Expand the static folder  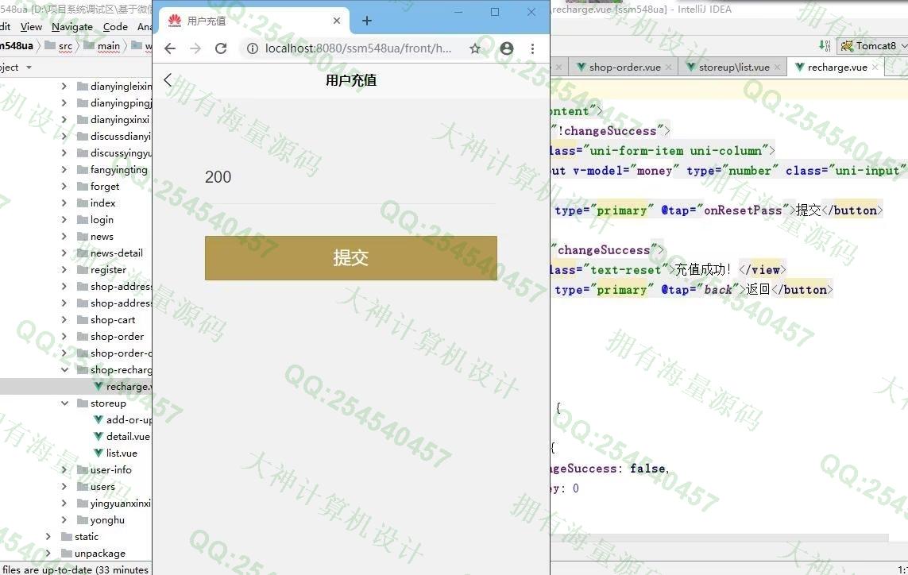click(48, 537)
